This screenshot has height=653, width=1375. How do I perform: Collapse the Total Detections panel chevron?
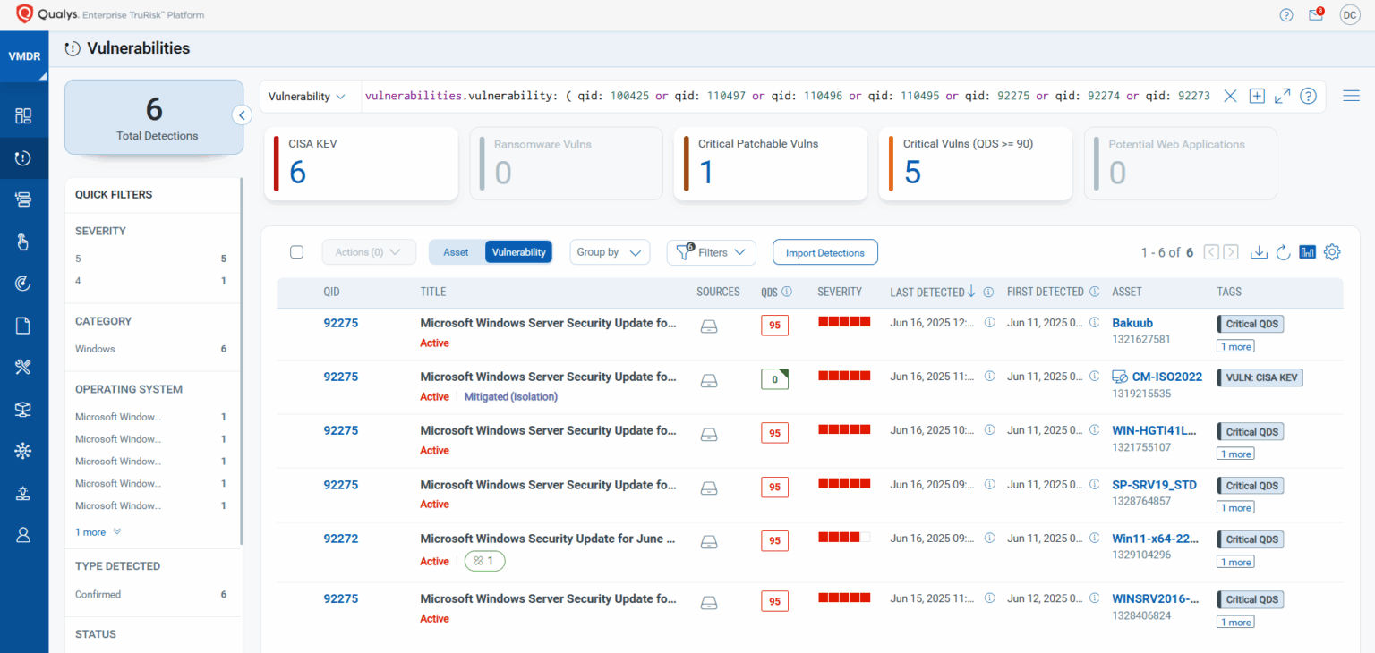point(241,114)
